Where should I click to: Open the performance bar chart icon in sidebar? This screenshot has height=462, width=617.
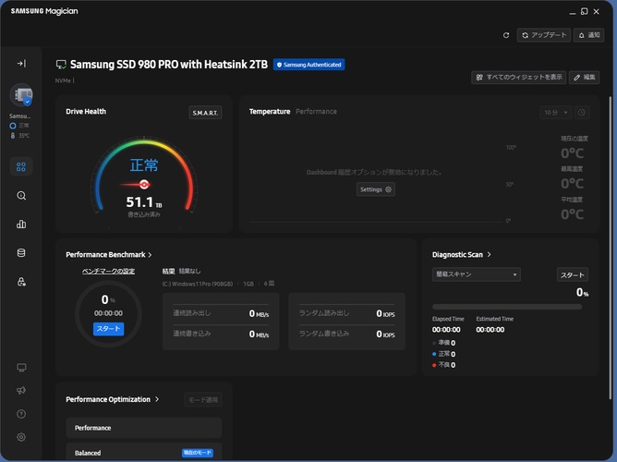[20, 224]
